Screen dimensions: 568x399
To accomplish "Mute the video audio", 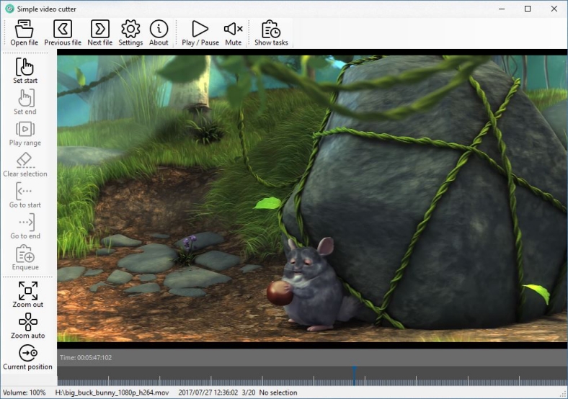I will (233, 30).
